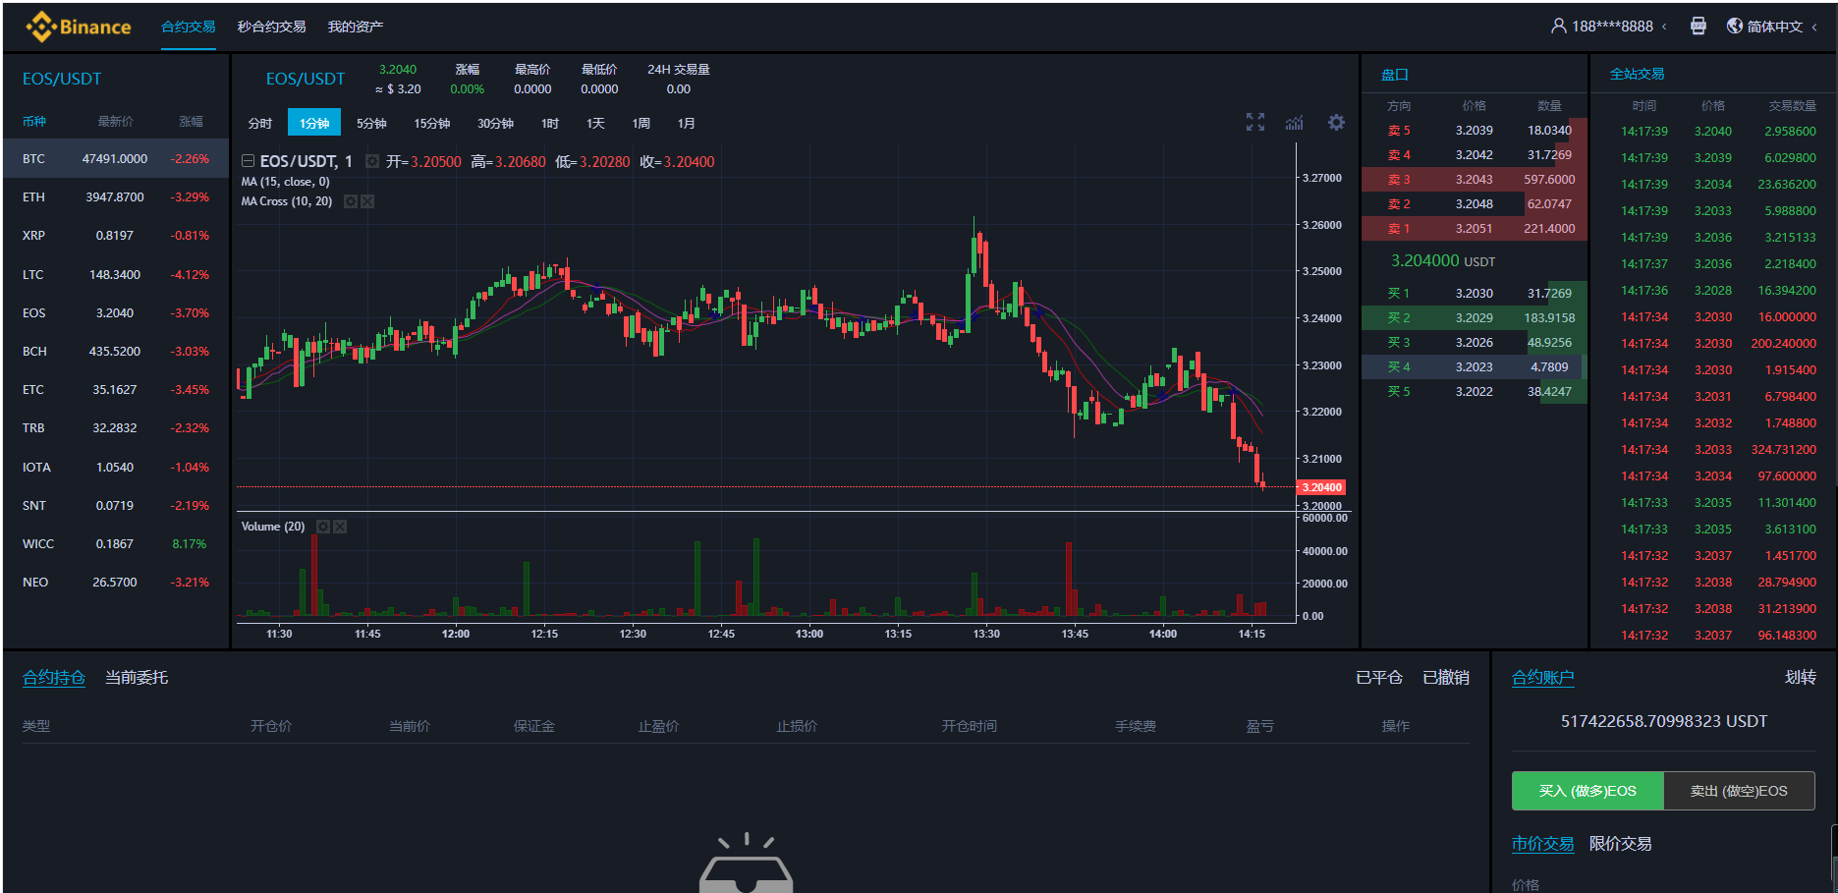Select the 1周 interval

tap(641, 123)
